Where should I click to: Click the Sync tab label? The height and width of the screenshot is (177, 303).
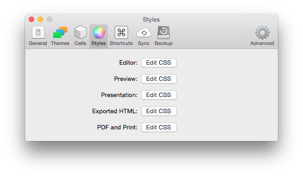(x=143, y=44)
